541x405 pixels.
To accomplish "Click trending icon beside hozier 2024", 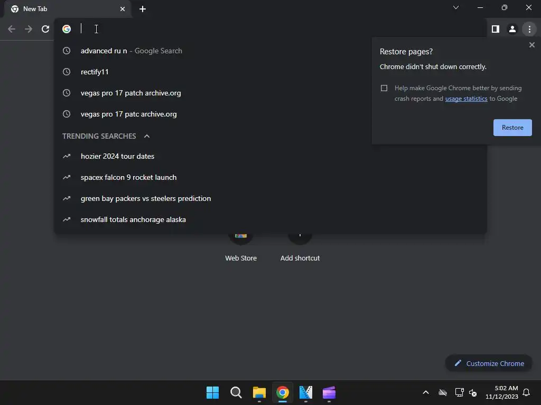I will click(67, 156).
